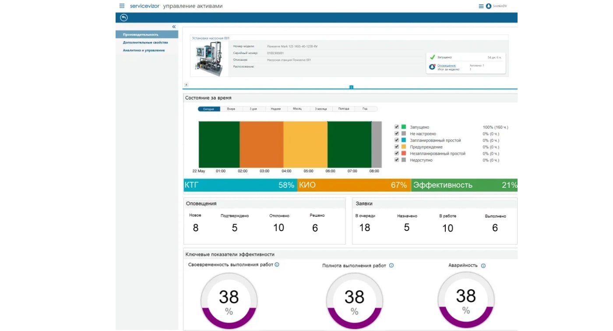Open the Аналитика и управление section

pos(144,50)
